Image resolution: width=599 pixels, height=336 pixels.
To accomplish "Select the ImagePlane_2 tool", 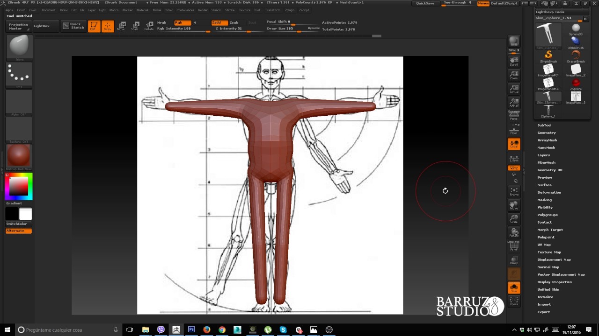I will pyautogui.click(x=576, y=70).
